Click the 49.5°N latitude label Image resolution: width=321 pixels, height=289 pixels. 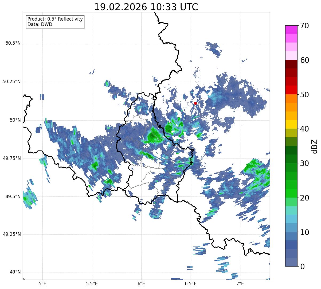click(x=13, y=196)
